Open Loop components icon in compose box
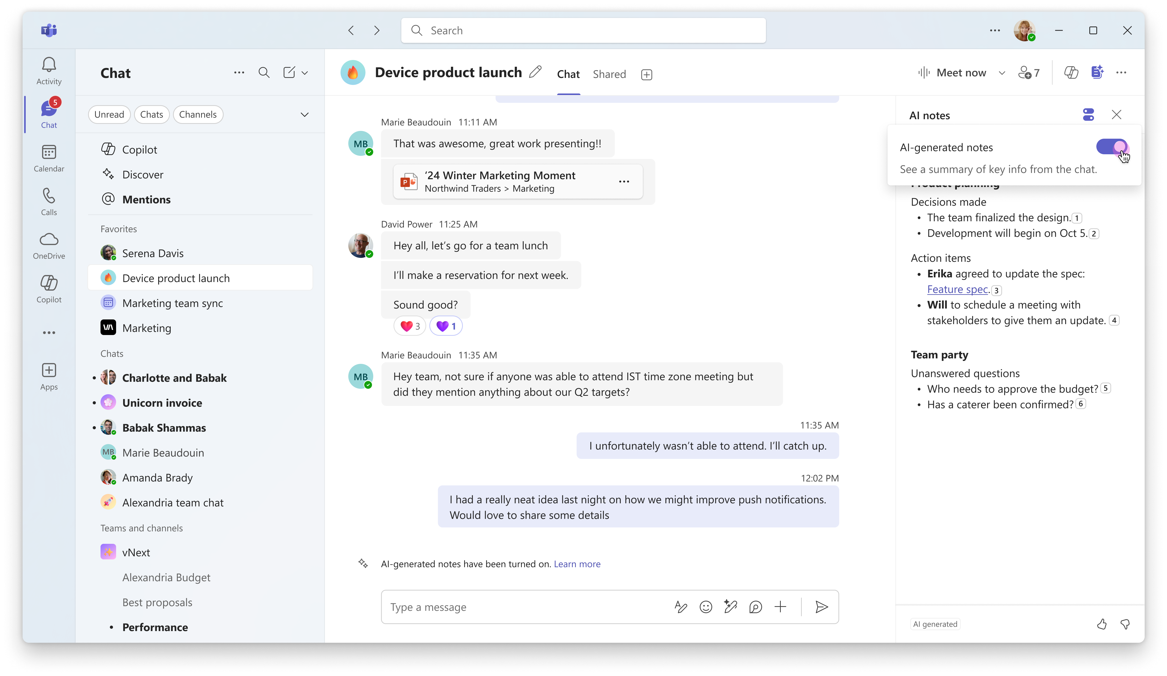 (x=755, y=607)
